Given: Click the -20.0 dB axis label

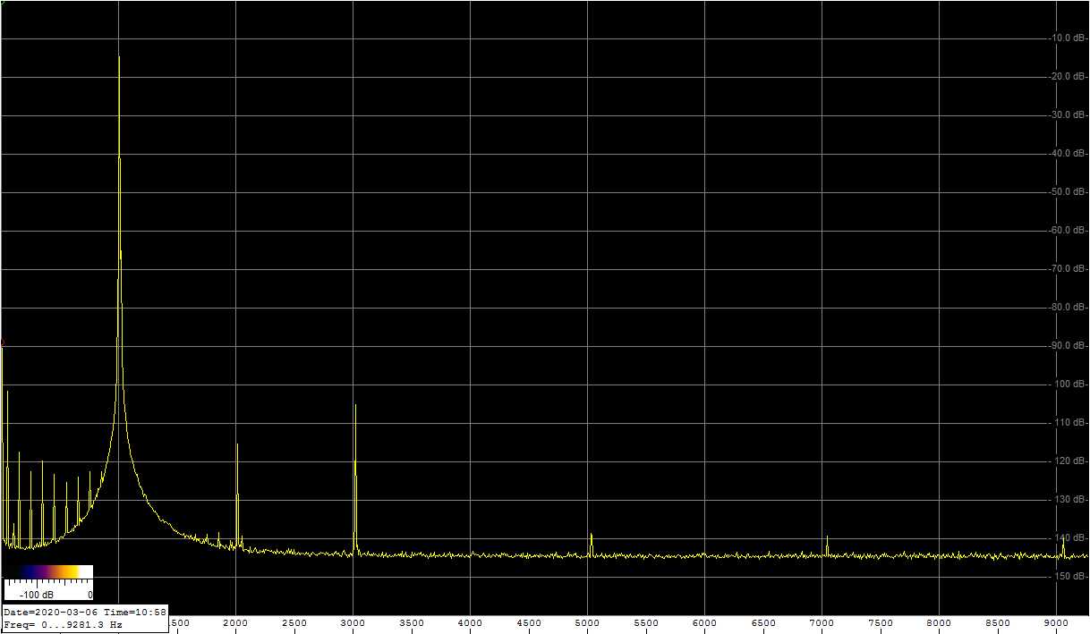Looking at the screenshot, I should 1068,76.
